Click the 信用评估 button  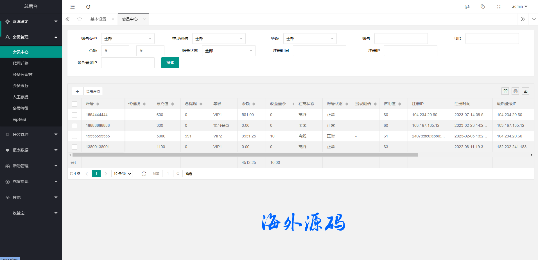click(x=93, y=91)
